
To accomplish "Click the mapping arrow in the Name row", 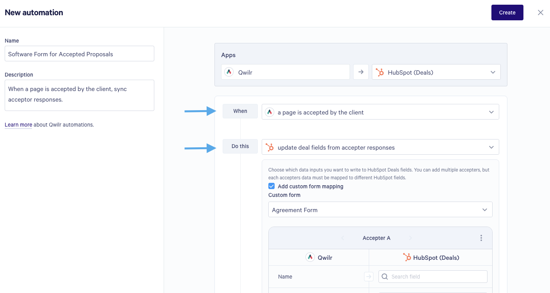I will [368, 277].
